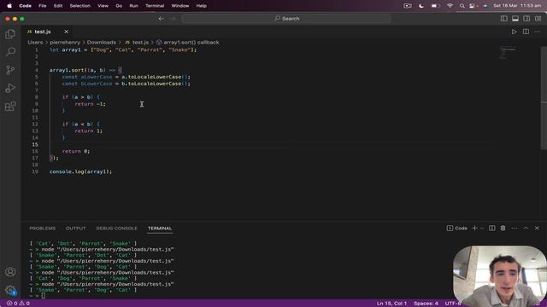Screen dimensions: 547x307
Task: Toggle the primary sidebar layout icon
Action: click(504, 19)
